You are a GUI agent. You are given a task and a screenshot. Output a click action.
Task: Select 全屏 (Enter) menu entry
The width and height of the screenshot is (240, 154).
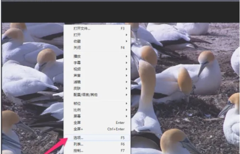pyautogui.click(x=97, y=123)
